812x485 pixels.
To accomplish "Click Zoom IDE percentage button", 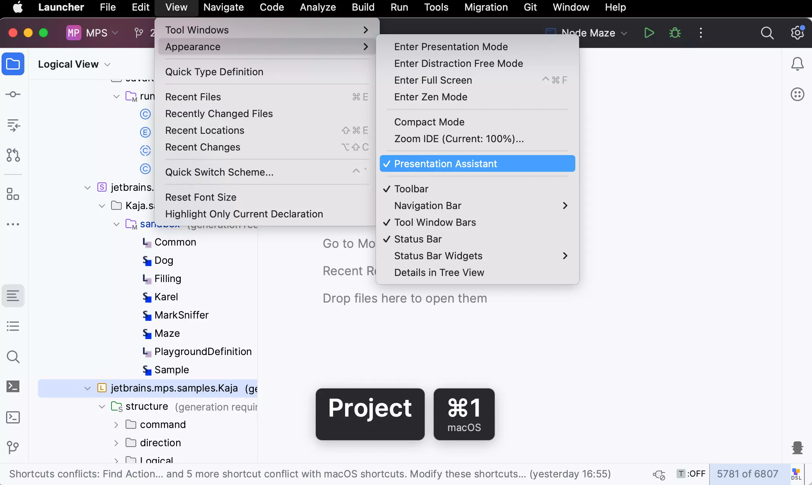I will pyautogui.click(x=459, y=139).
